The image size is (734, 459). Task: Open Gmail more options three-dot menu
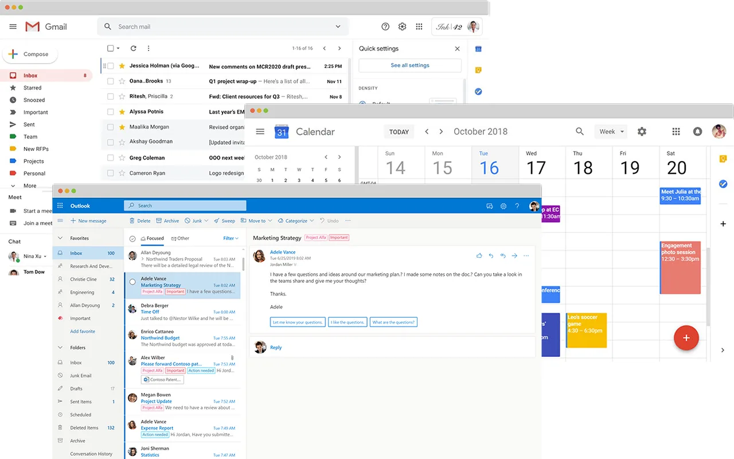[x=149, y=49]
